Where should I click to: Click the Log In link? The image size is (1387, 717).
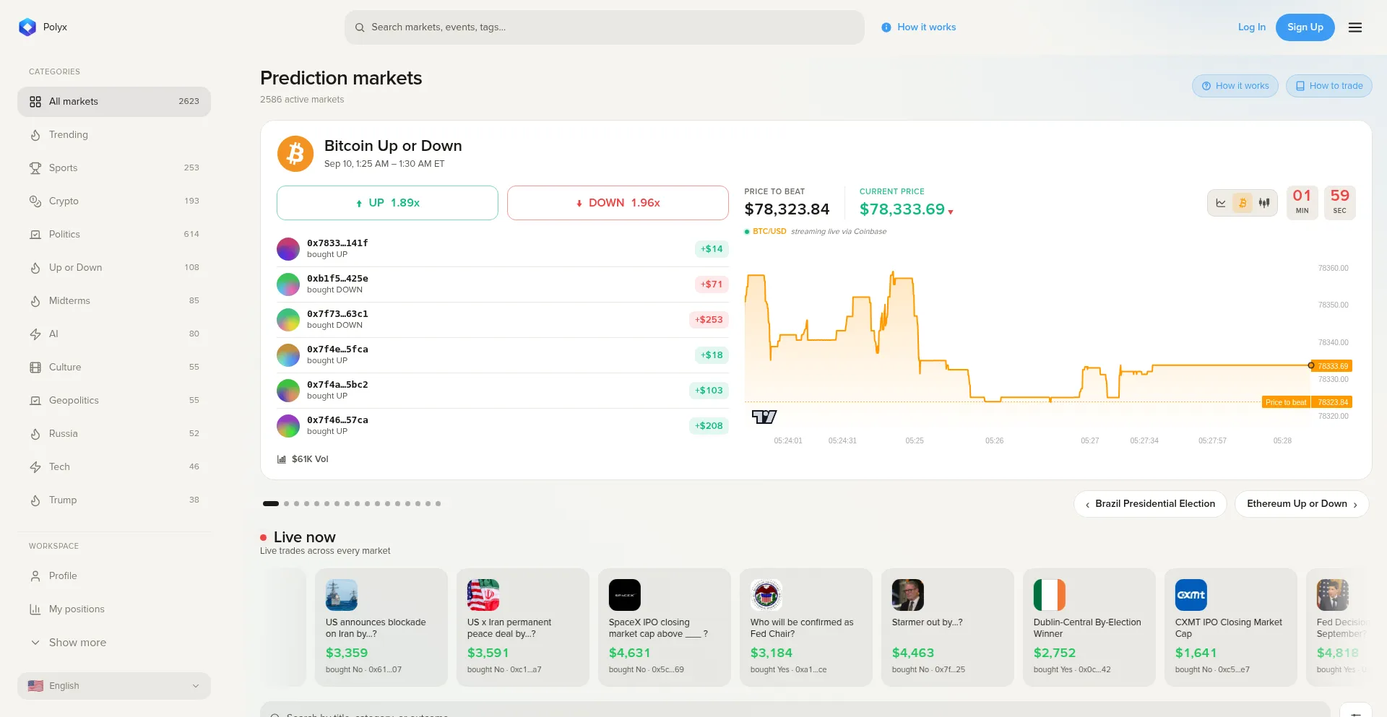[x=1252, y=27]
